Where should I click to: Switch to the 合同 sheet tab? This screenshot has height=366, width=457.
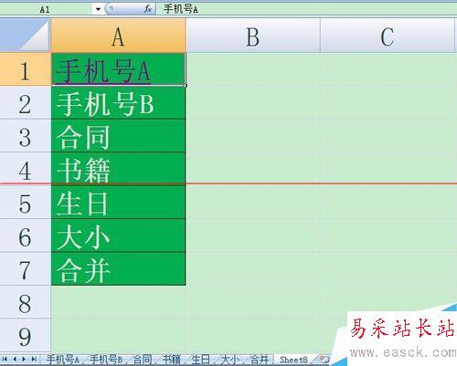(143, 360)
